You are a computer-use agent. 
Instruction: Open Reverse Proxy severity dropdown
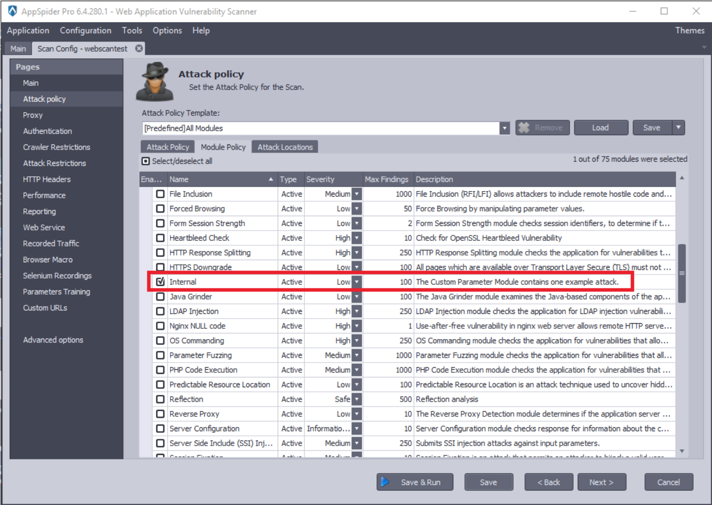[x=357, y=414]
